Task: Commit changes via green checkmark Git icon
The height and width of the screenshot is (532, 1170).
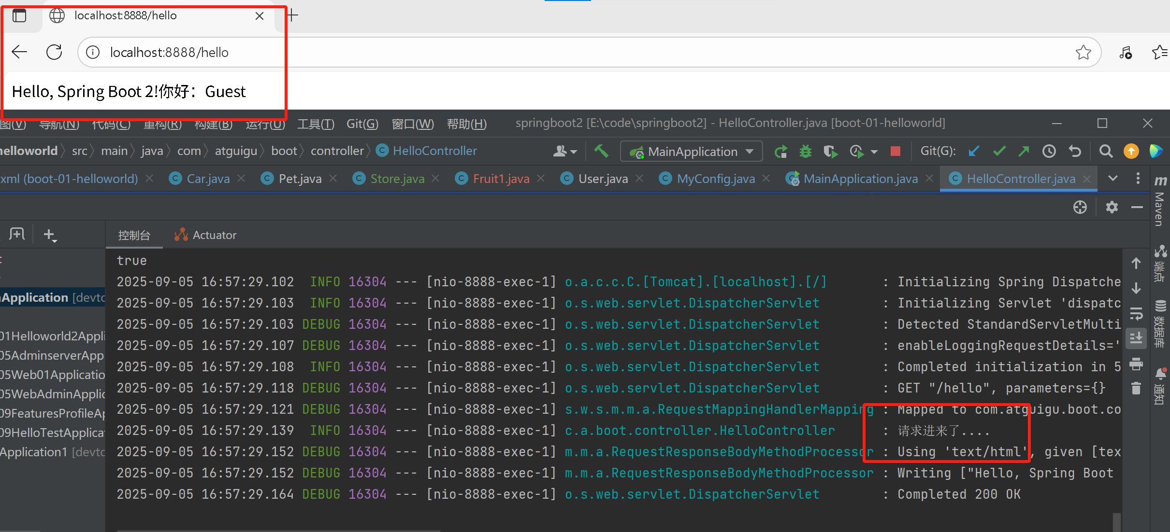Action: click(999, 151)
